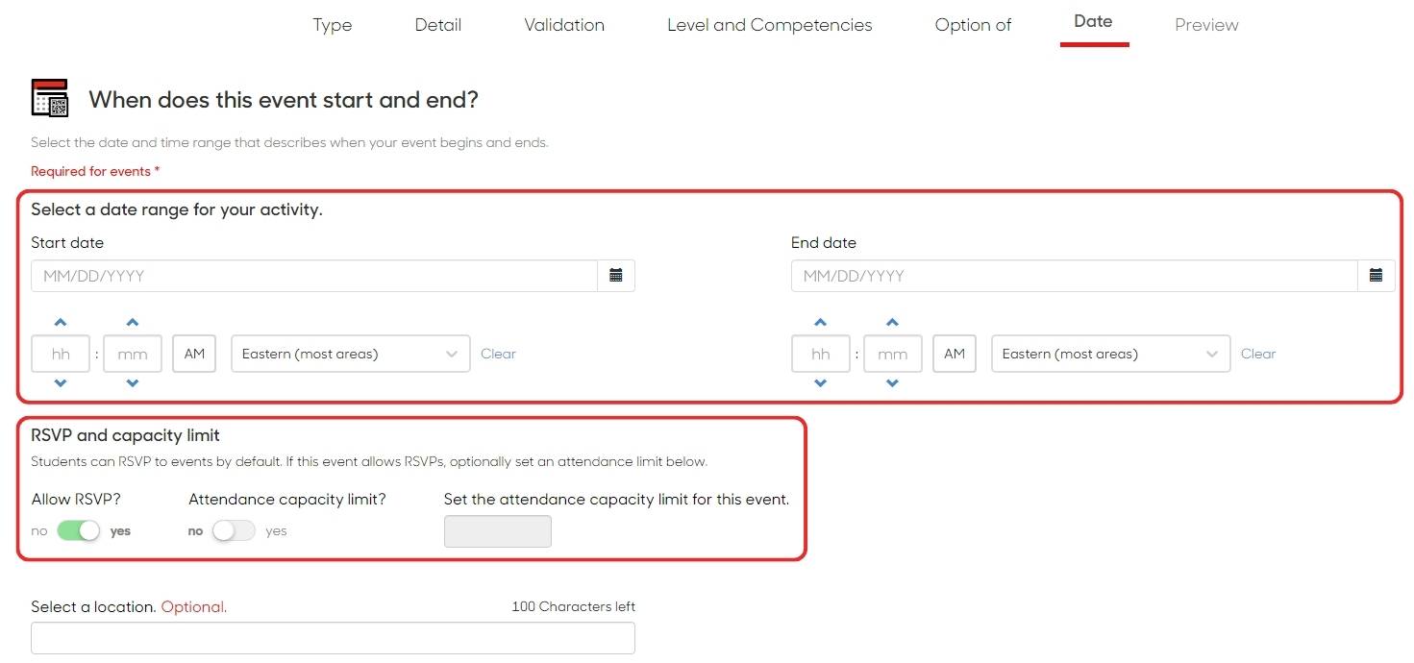Toggle AM/PM for the end time
Viewport: 1414px width, 663px height.
(954, 354)
